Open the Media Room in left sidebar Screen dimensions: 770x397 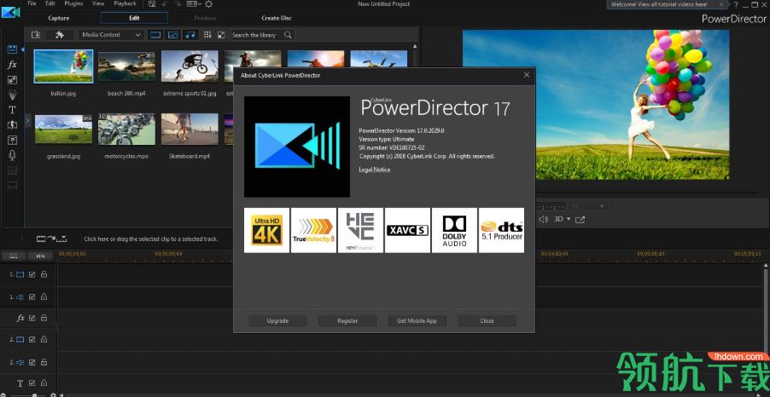pos(12,49)
